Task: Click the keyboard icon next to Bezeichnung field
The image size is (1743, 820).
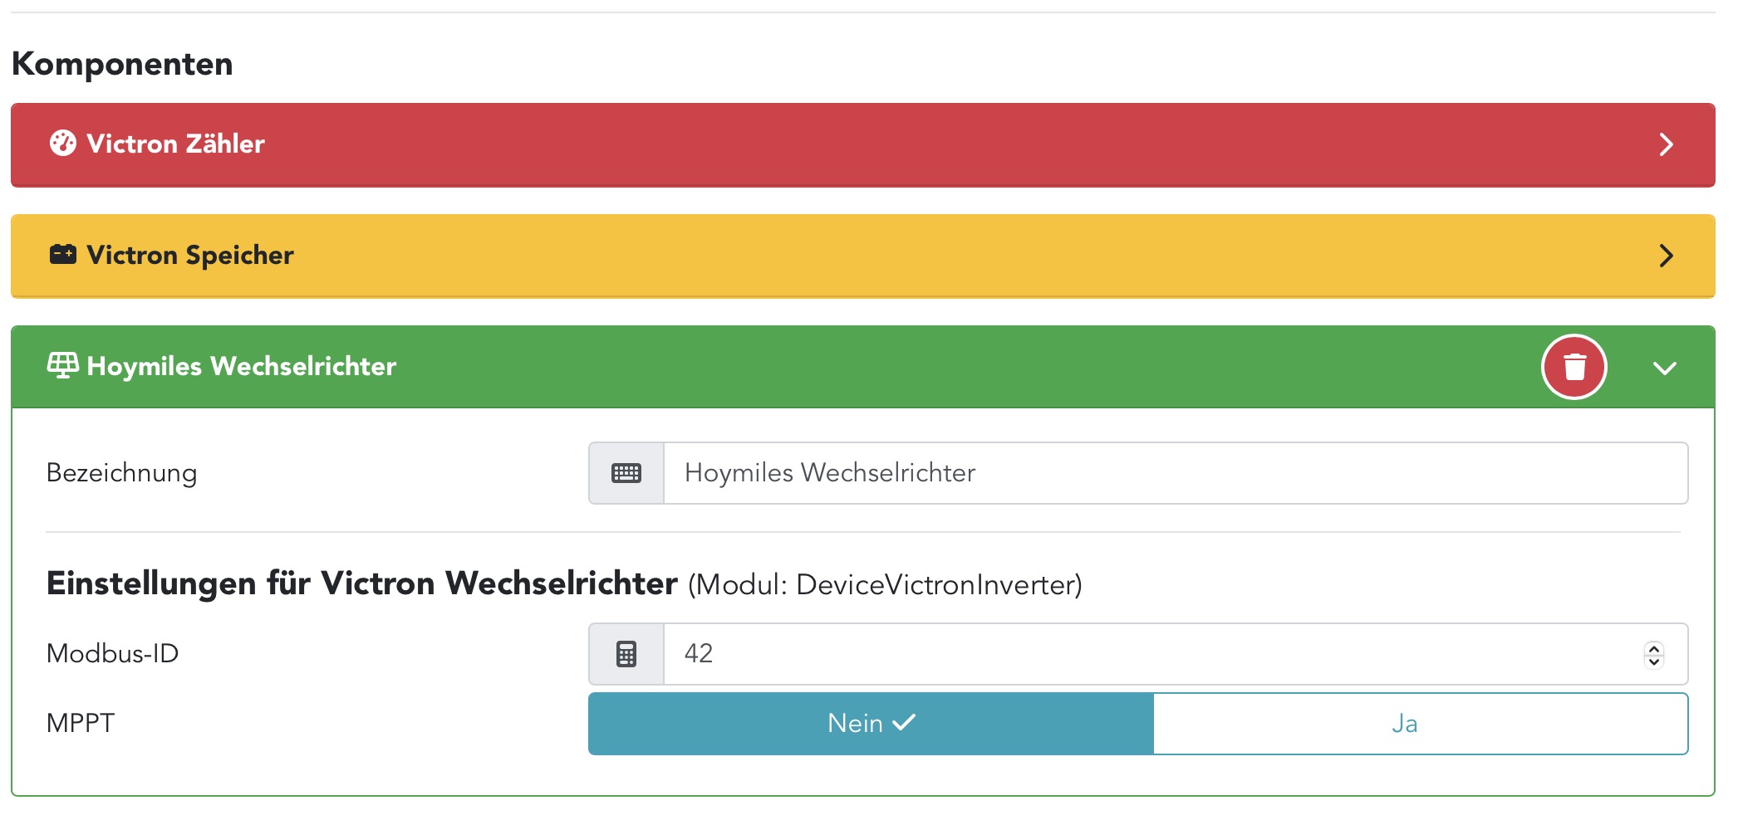Action: (626, 473)
